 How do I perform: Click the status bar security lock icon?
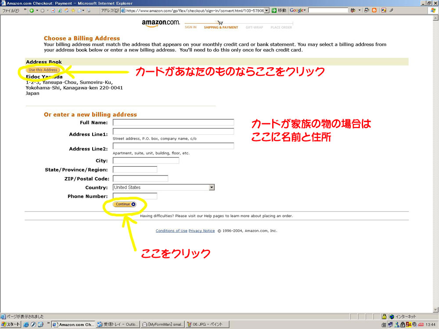[384, 317]
